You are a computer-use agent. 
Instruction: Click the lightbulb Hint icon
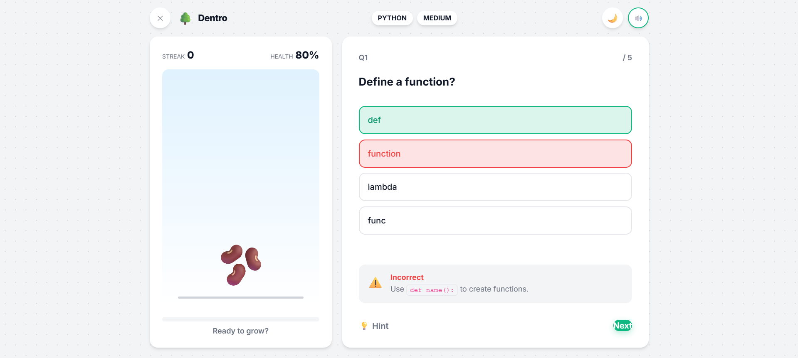coord(364,326)
